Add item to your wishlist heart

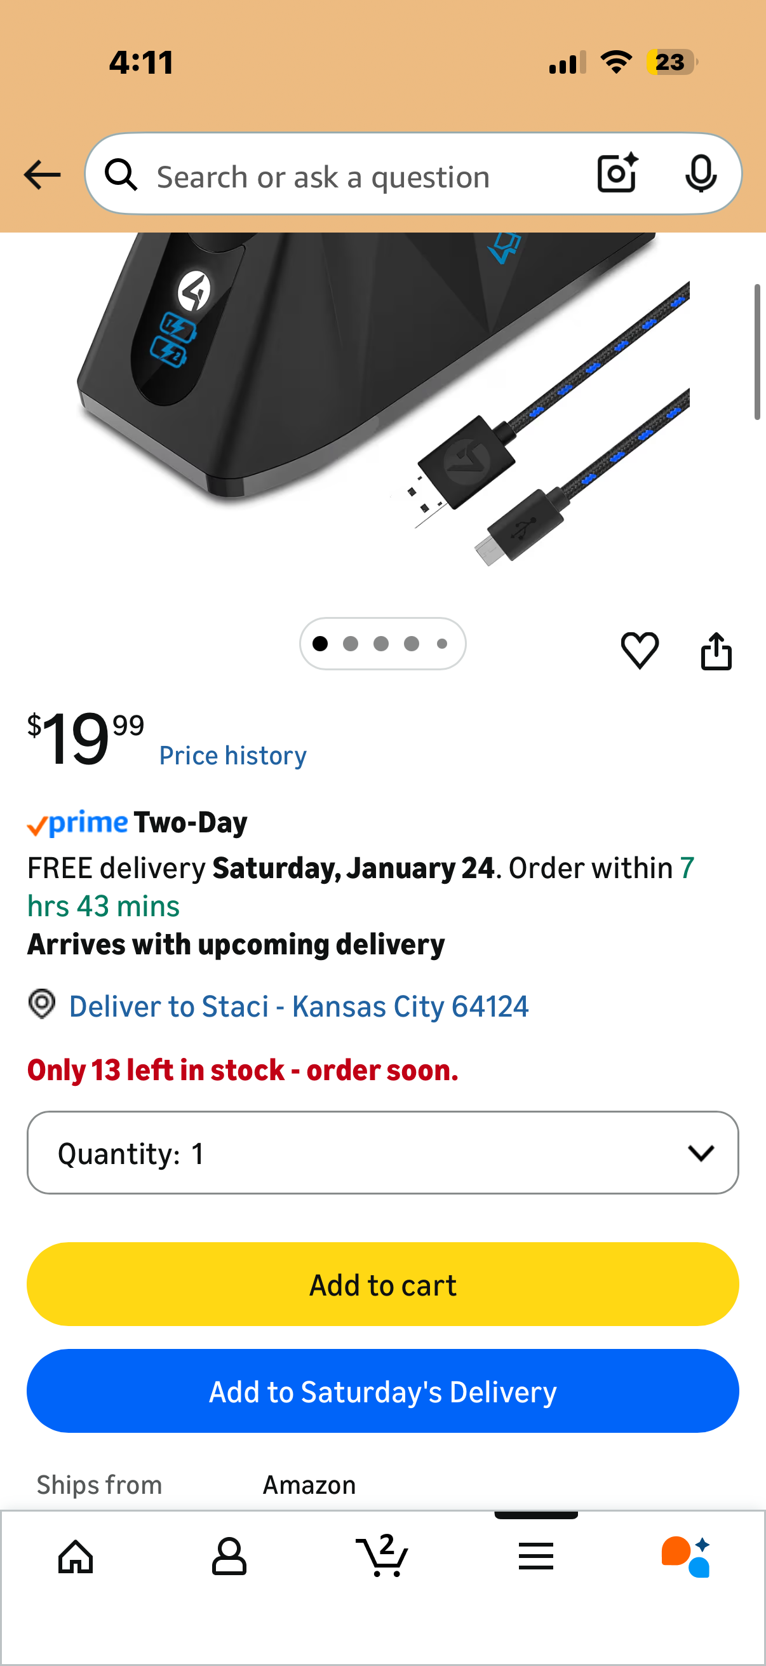click(641, 651)
